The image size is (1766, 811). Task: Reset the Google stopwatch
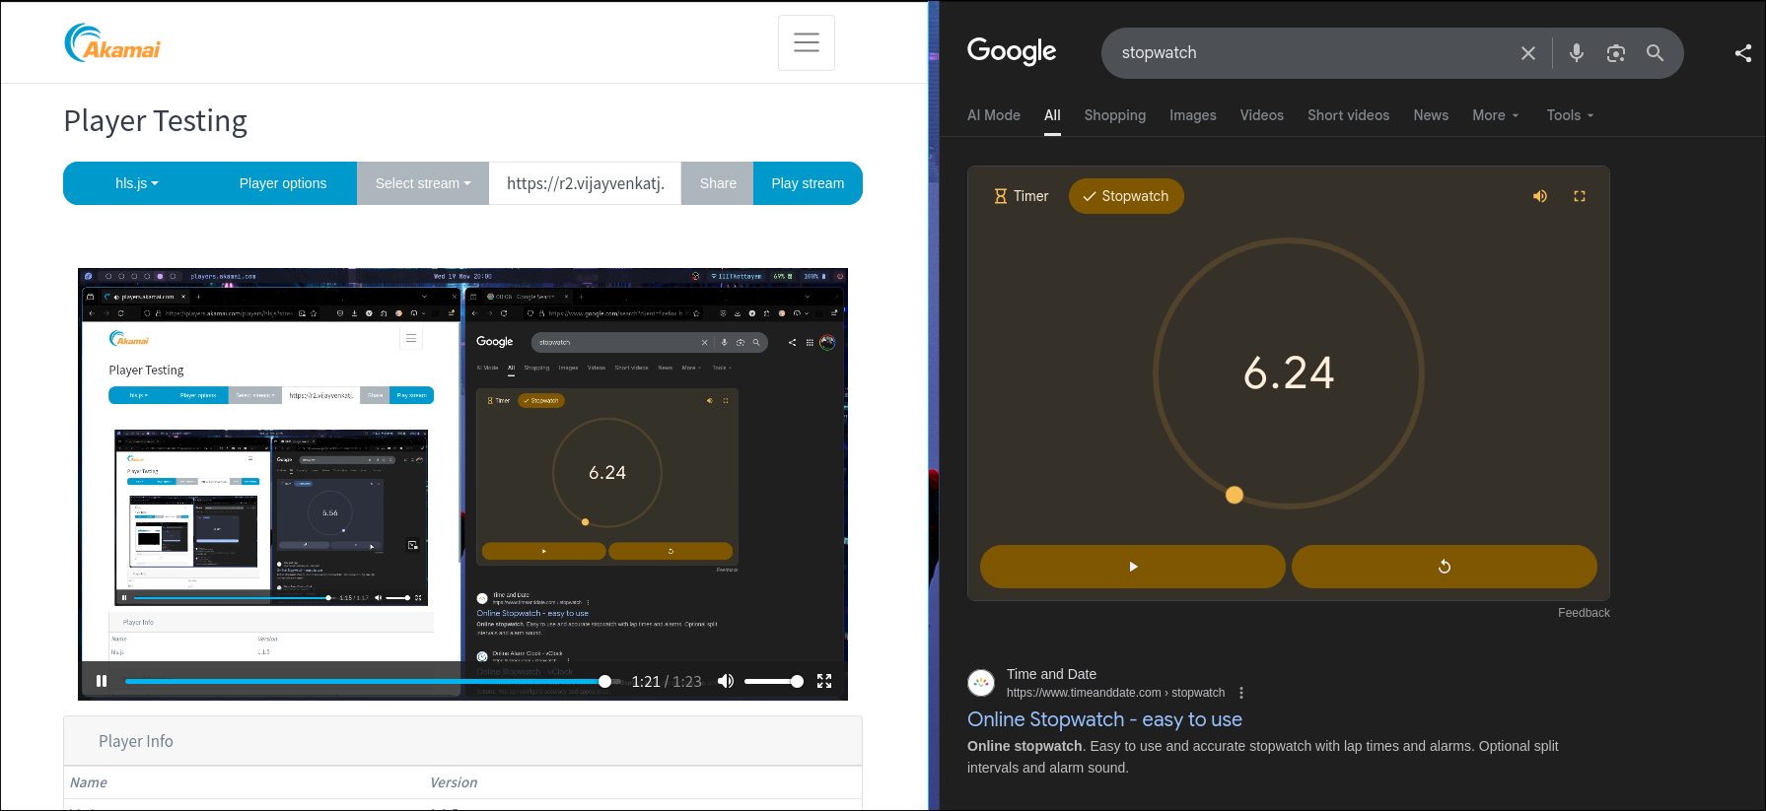(x=1445, y=567)
